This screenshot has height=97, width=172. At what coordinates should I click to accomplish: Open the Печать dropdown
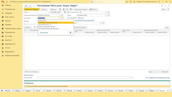coord(94,9)
